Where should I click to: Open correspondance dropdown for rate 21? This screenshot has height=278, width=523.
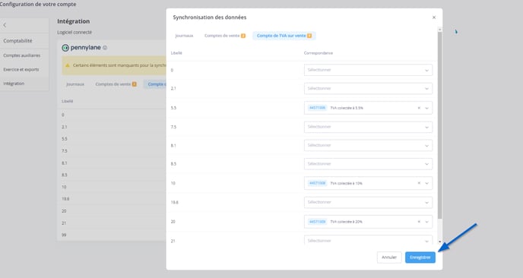click(x=368, y=240)
